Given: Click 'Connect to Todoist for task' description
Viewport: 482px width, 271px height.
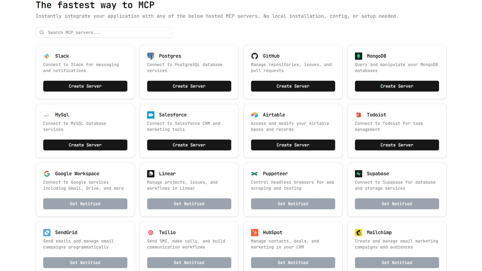Looking at the screenshot, I should [x=389, y=126].
